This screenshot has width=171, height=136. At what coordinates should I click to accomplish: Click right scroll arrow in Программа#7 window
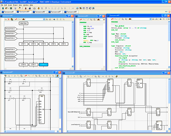(x=58, y=131)
